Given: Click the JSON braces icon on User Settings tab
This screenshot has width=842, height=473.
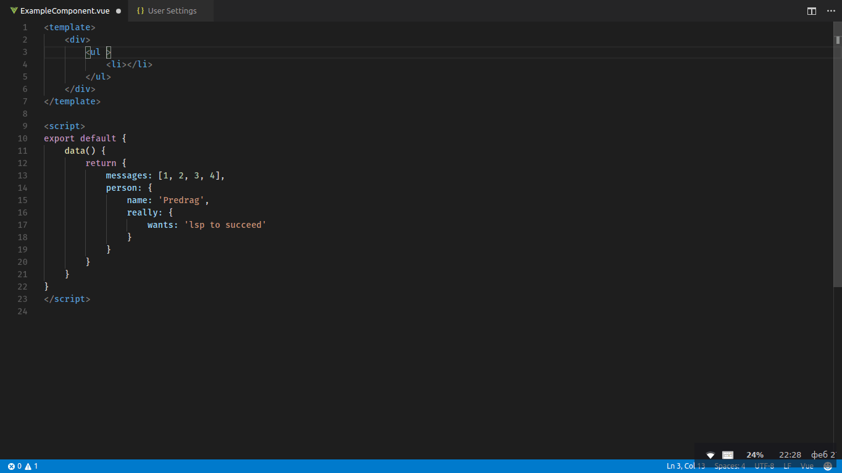Looking at the screenshot, I should [140, 10].
